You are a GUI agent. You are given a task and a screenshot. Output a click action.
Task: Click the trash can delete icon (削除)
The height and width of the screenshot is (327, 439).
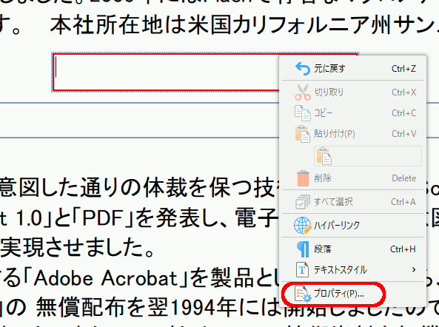point(303,178)
